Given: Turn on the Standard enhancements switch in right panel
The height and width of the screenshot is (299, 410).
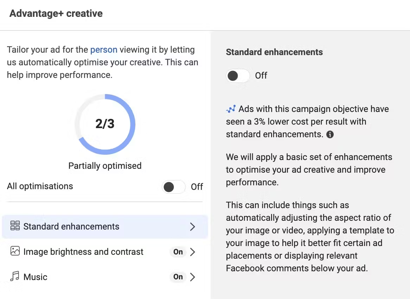Looking at the screenshot, I should [238, 76].
